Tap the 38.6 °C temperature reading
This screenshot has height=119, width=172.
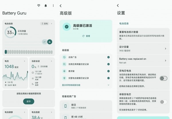37,117
